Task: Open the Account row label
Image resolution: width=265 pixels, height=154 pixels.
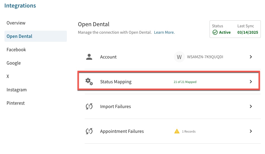Action: (x=108, y=57)
